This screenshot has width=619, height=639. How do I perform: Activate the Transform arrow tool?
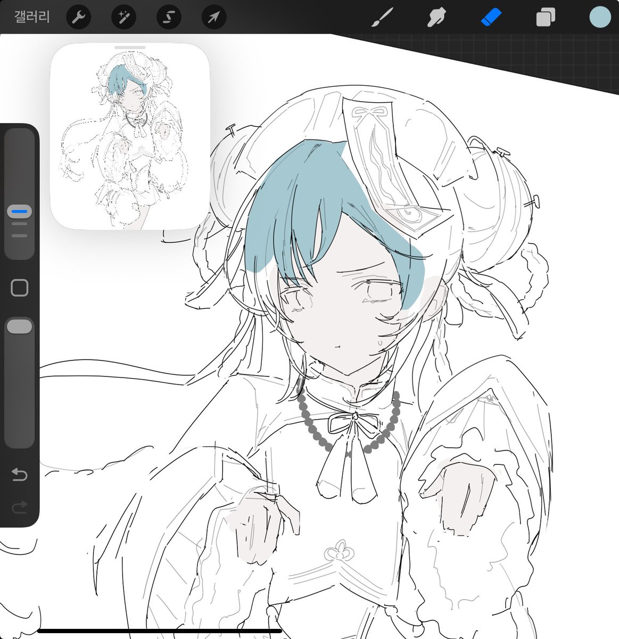pyautogui.click(x=214, y=18)
